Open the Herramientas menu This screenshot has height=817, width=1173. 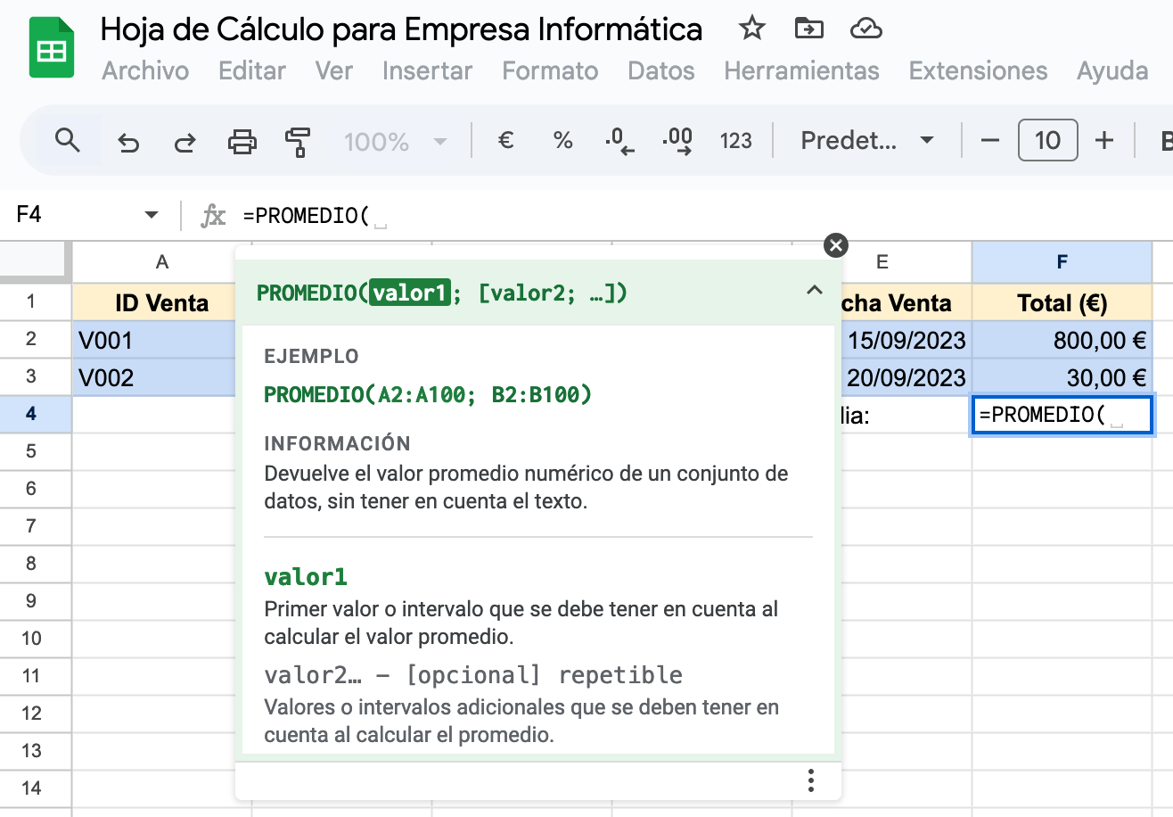pyautogui.click(x=800, y=71)
